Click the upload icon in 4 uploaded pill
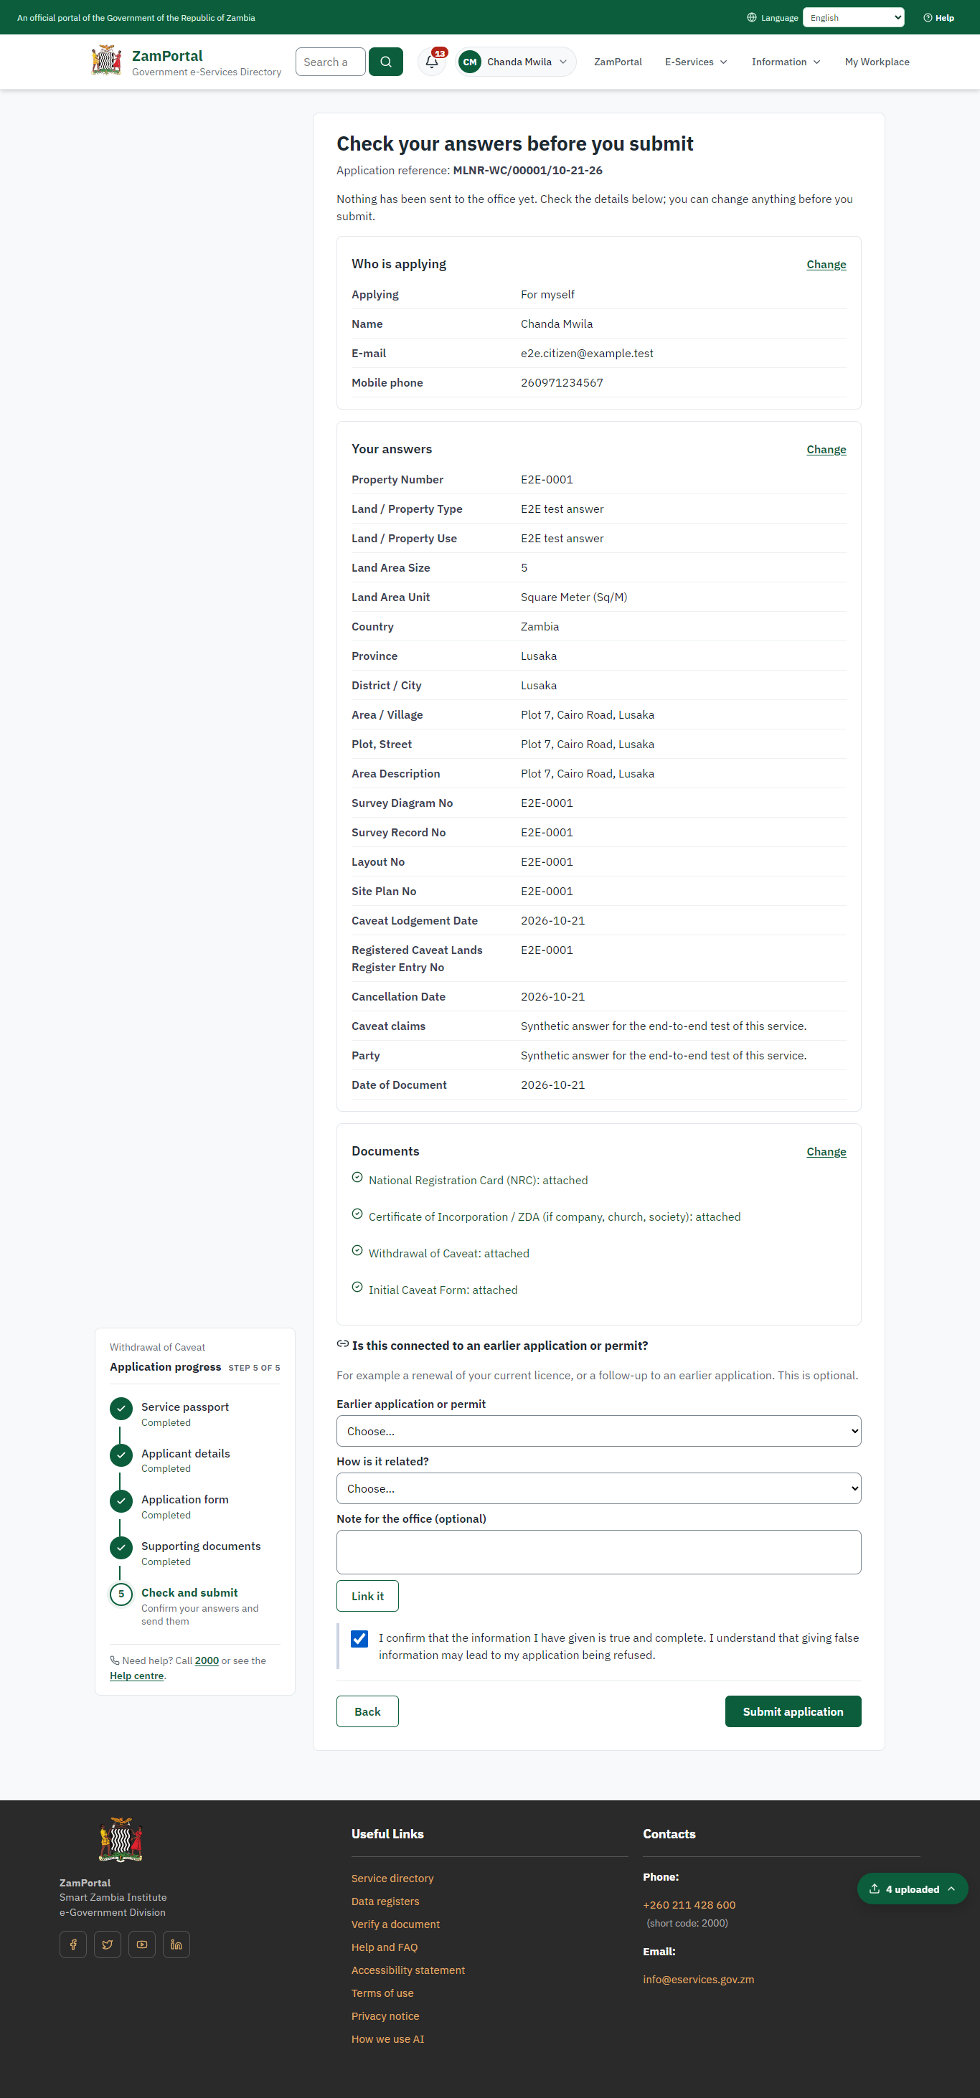The image size is (980, 2098). coord(874,1889)
